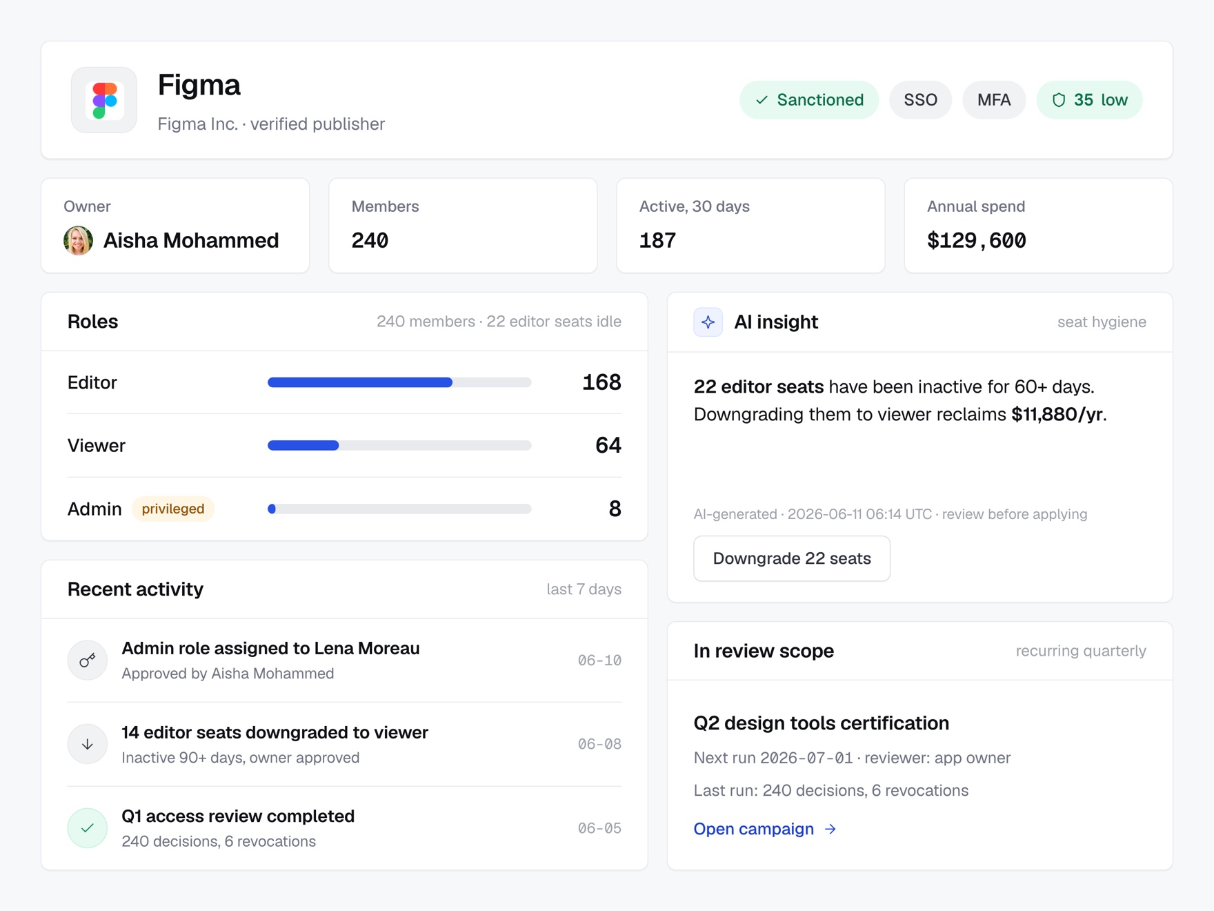1214x911 pixels.
Task: Click 'Inactive 90+ days, owner approved' subtext
Action: [240, 758]
